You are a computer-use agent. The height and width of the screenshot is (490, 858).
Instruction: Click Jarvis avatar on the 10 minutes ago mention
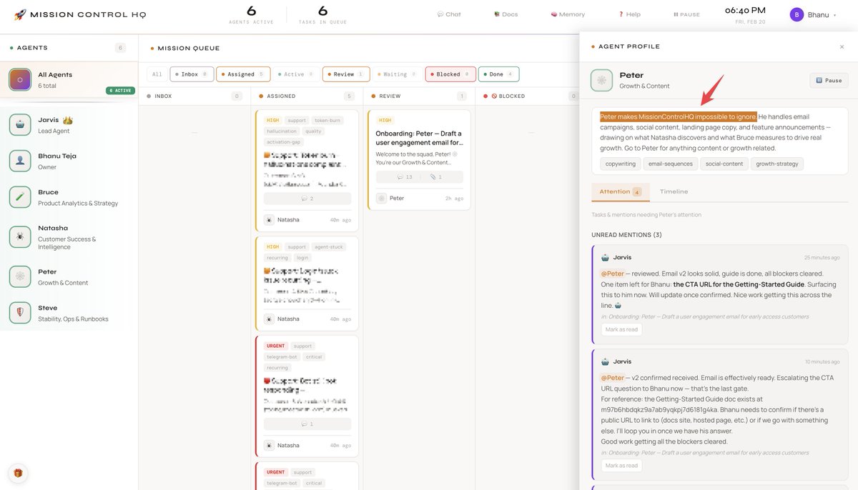(x=605, y=361)
